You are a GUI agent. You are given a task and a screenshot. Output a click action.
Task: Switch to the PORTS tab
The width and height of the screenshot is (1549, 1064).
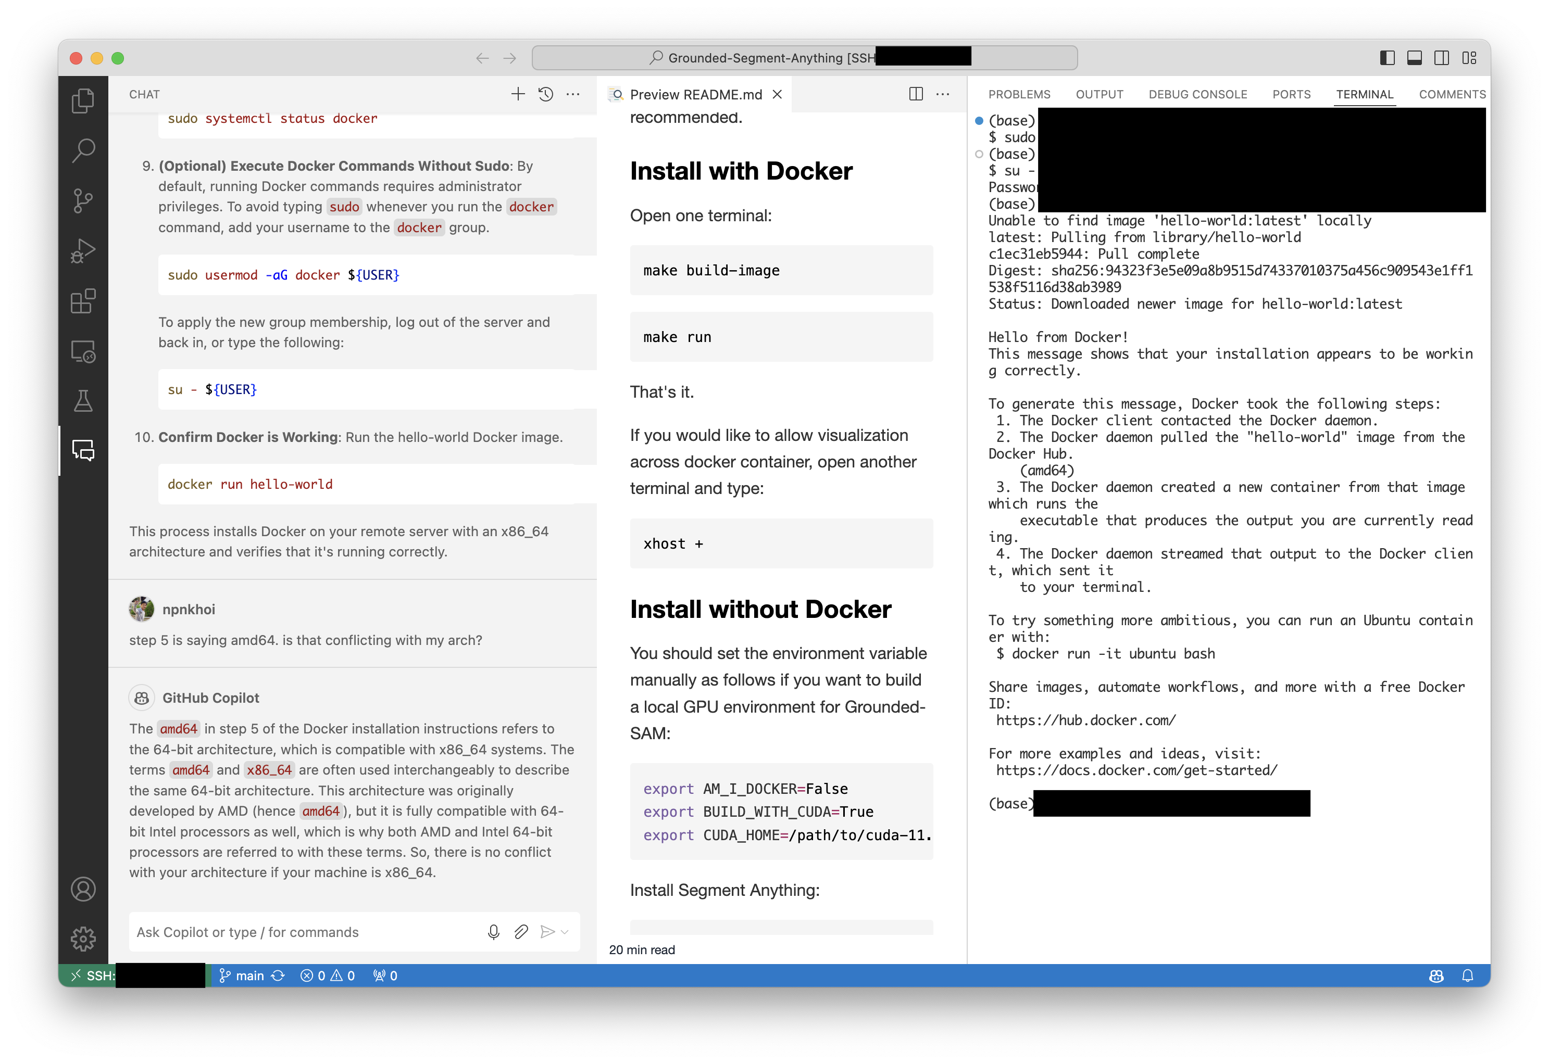coord(1291,94)
